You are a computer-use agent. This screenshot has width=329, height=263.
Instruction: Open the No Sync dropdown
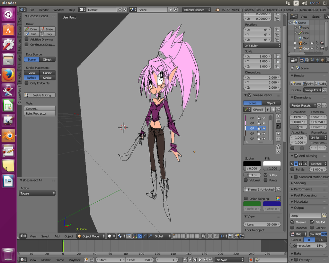230,260
